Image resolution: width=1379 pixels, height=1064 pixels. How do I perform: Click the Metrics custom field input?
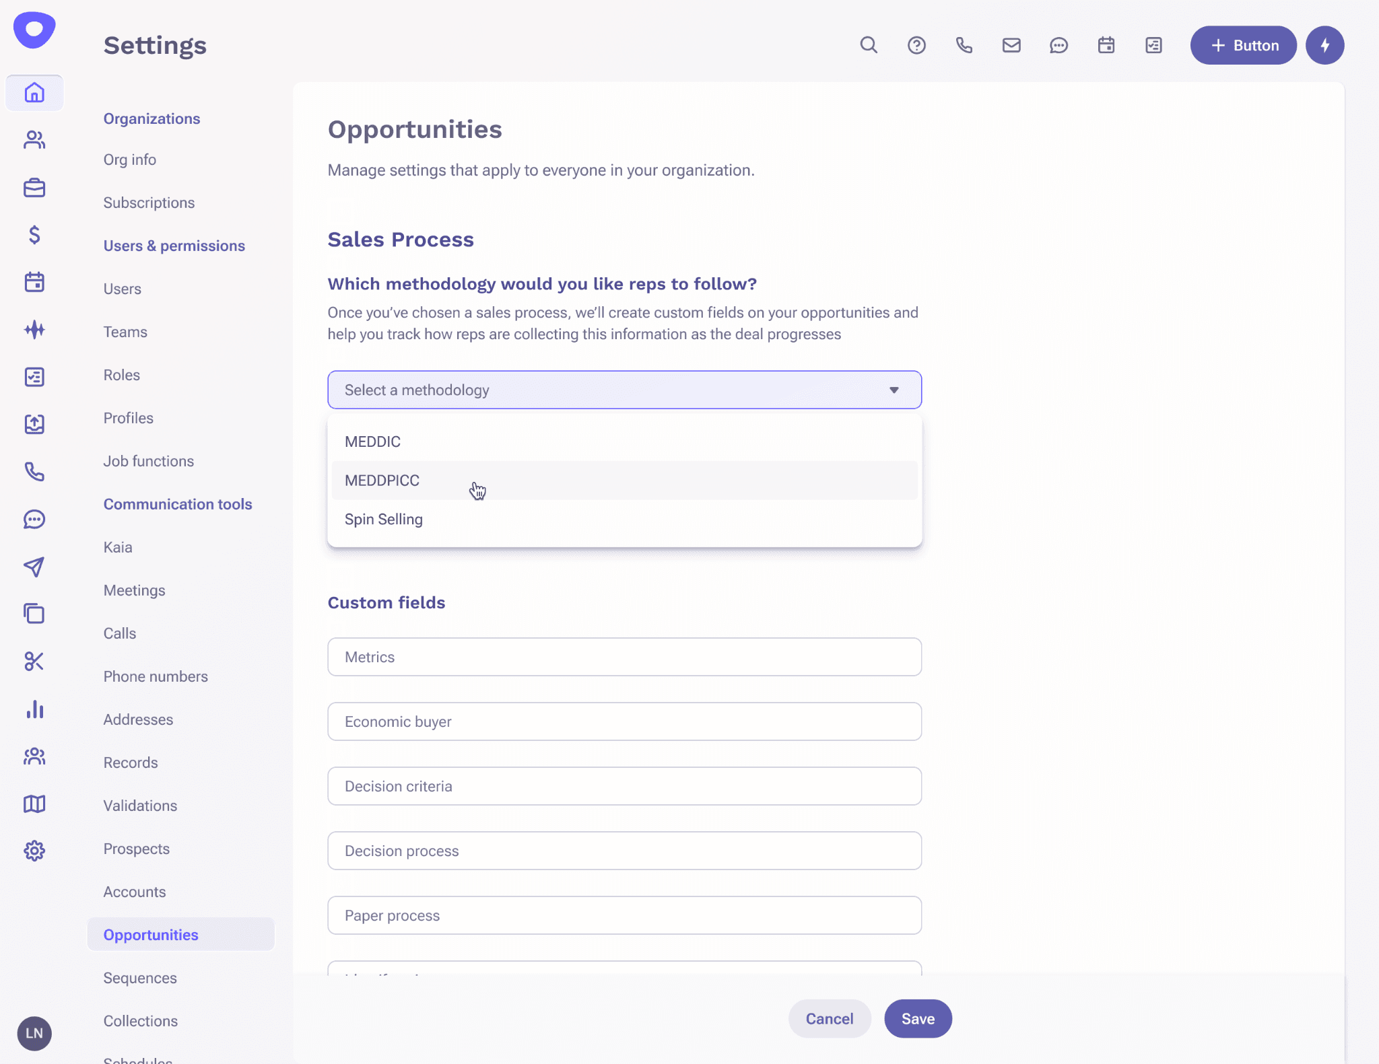624,656
